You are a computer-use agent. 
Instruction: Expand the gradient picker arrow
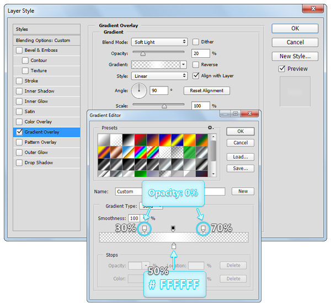click(183, 64)
